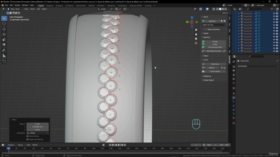Hide Round.035 in viewport via eye icon

pos(274,14)
